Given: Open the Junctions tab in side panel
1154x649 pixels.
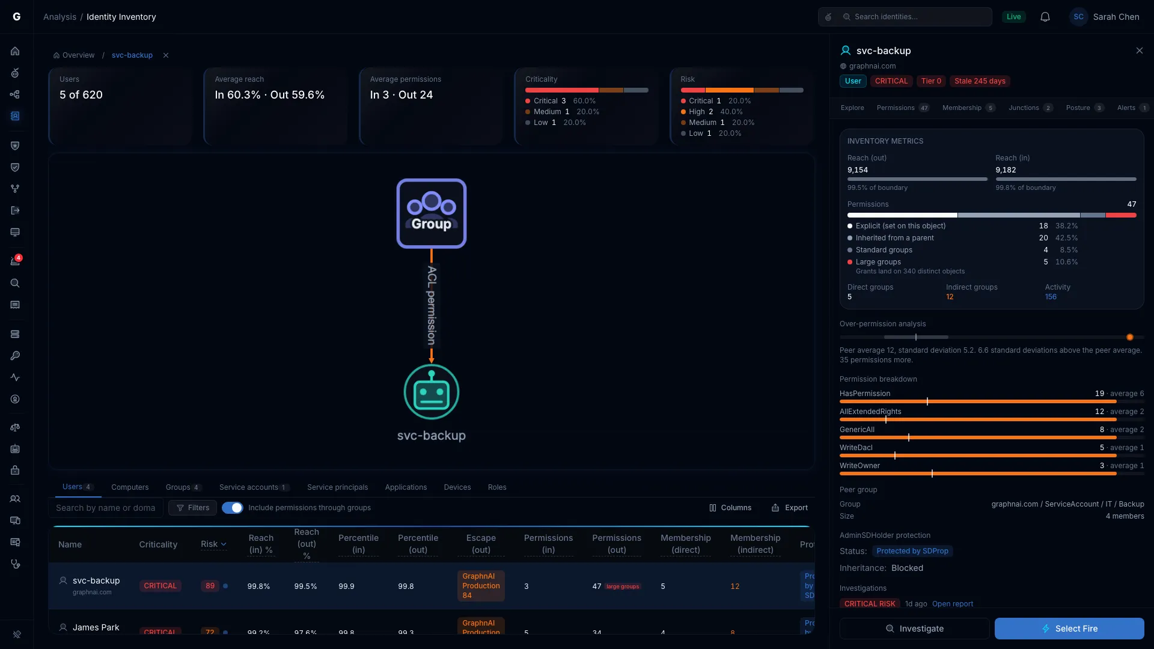Looking at the screenshot, I should pos(1031,108).
